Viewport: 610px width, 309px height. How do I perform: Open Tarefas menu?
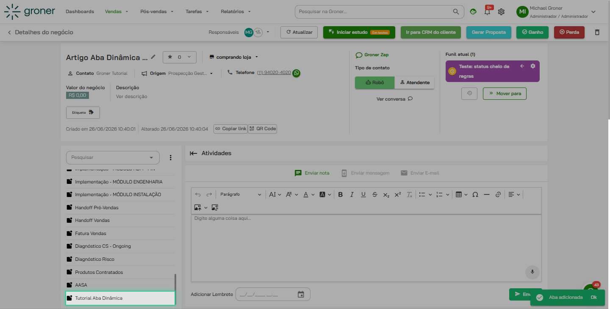coord(197,11)
